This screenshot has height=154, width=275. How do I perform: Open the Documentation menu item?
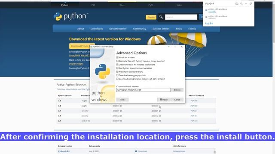tap(118, 29)
